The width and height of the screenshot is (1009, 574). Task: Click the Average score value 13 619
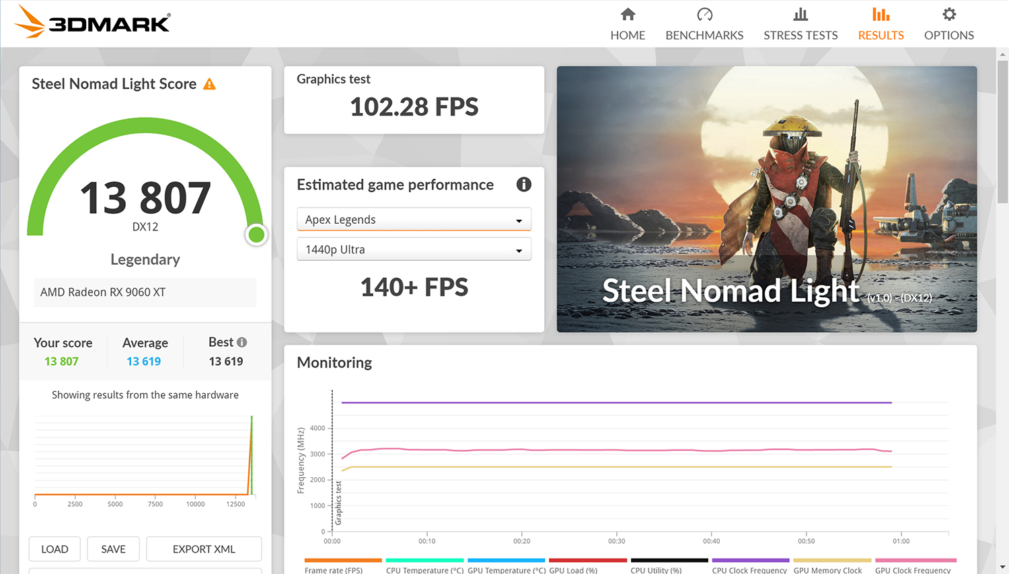pyautogui.click(x=144, y=362)
